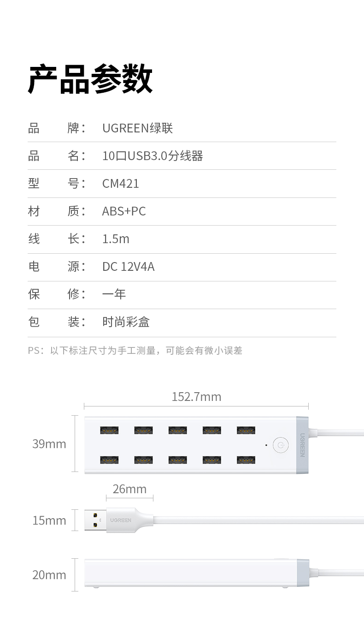Click the "152.7mm" width dimension label
The image size is (364, 633).
click(196, 397)
